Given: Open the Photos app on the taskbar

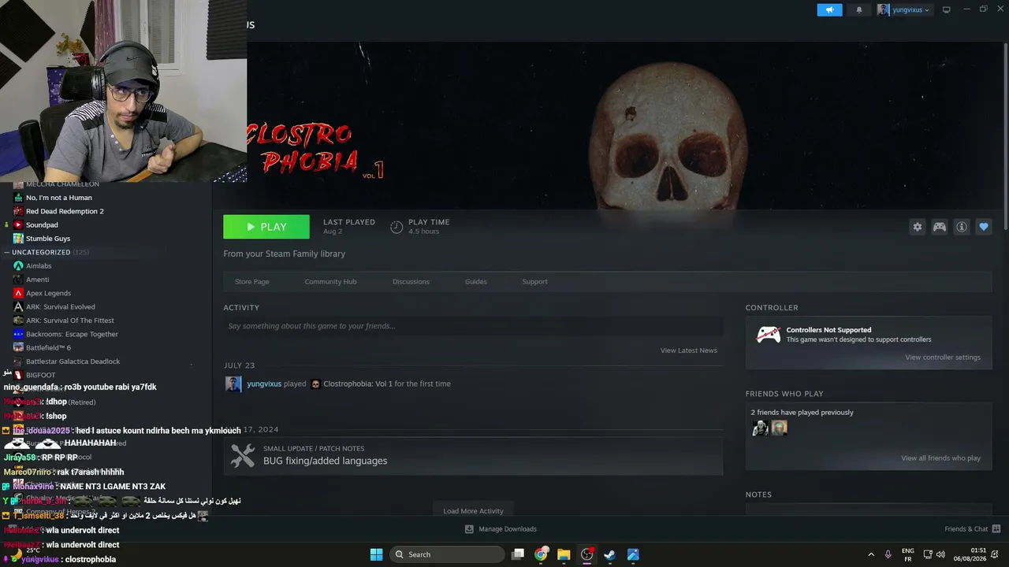Looking at the screenshot, I should pos(633,554).
